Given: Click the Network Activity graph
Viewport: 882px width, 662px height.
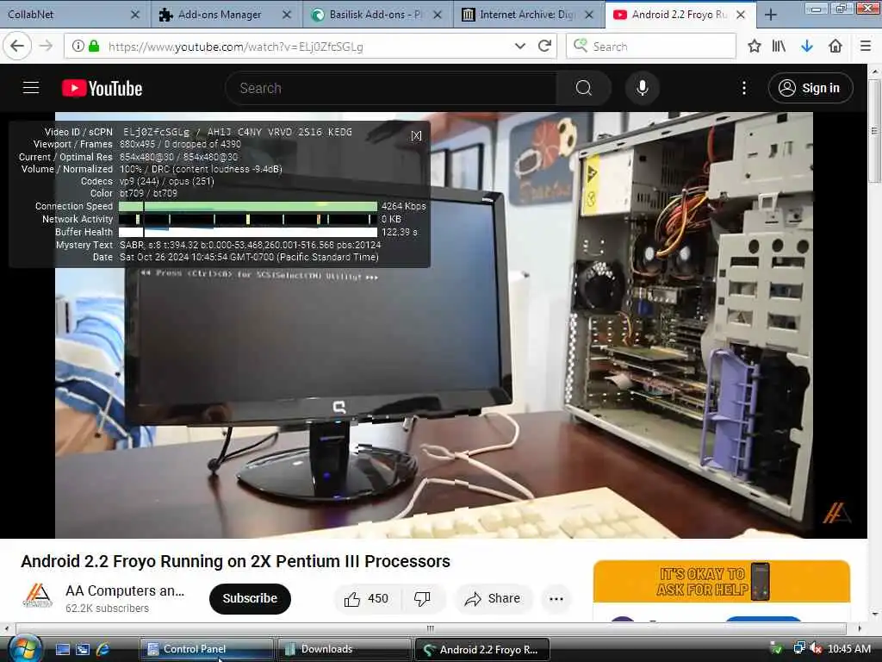Looking at the screenshot, I should click(x=248, y=219).
